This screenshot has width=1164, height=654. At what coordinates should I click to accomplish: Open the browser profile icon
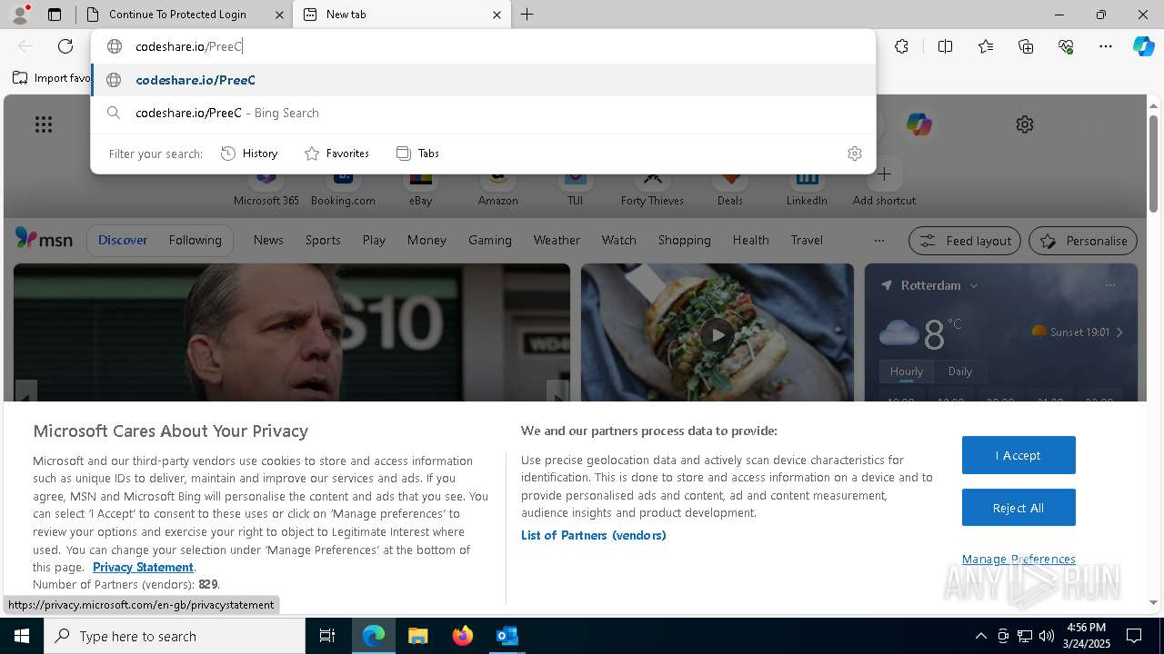coord(20,15)
